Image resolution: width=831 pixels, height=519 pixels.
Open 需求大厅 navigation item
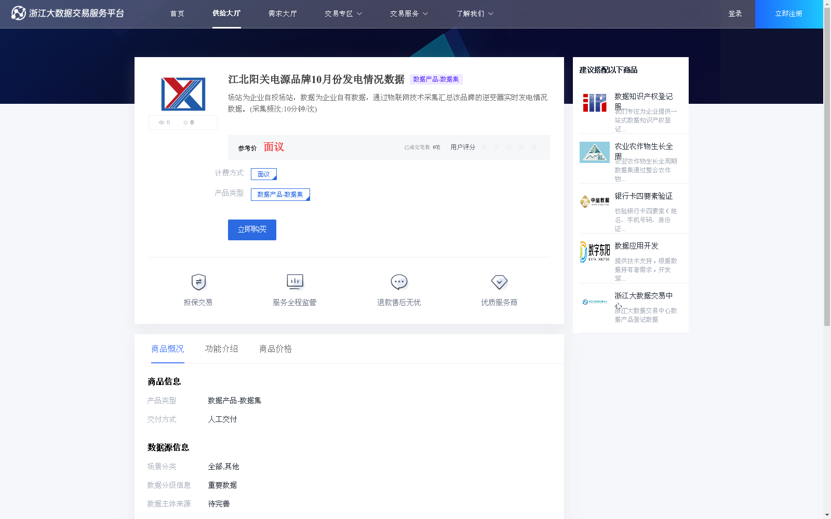point(283,13)
